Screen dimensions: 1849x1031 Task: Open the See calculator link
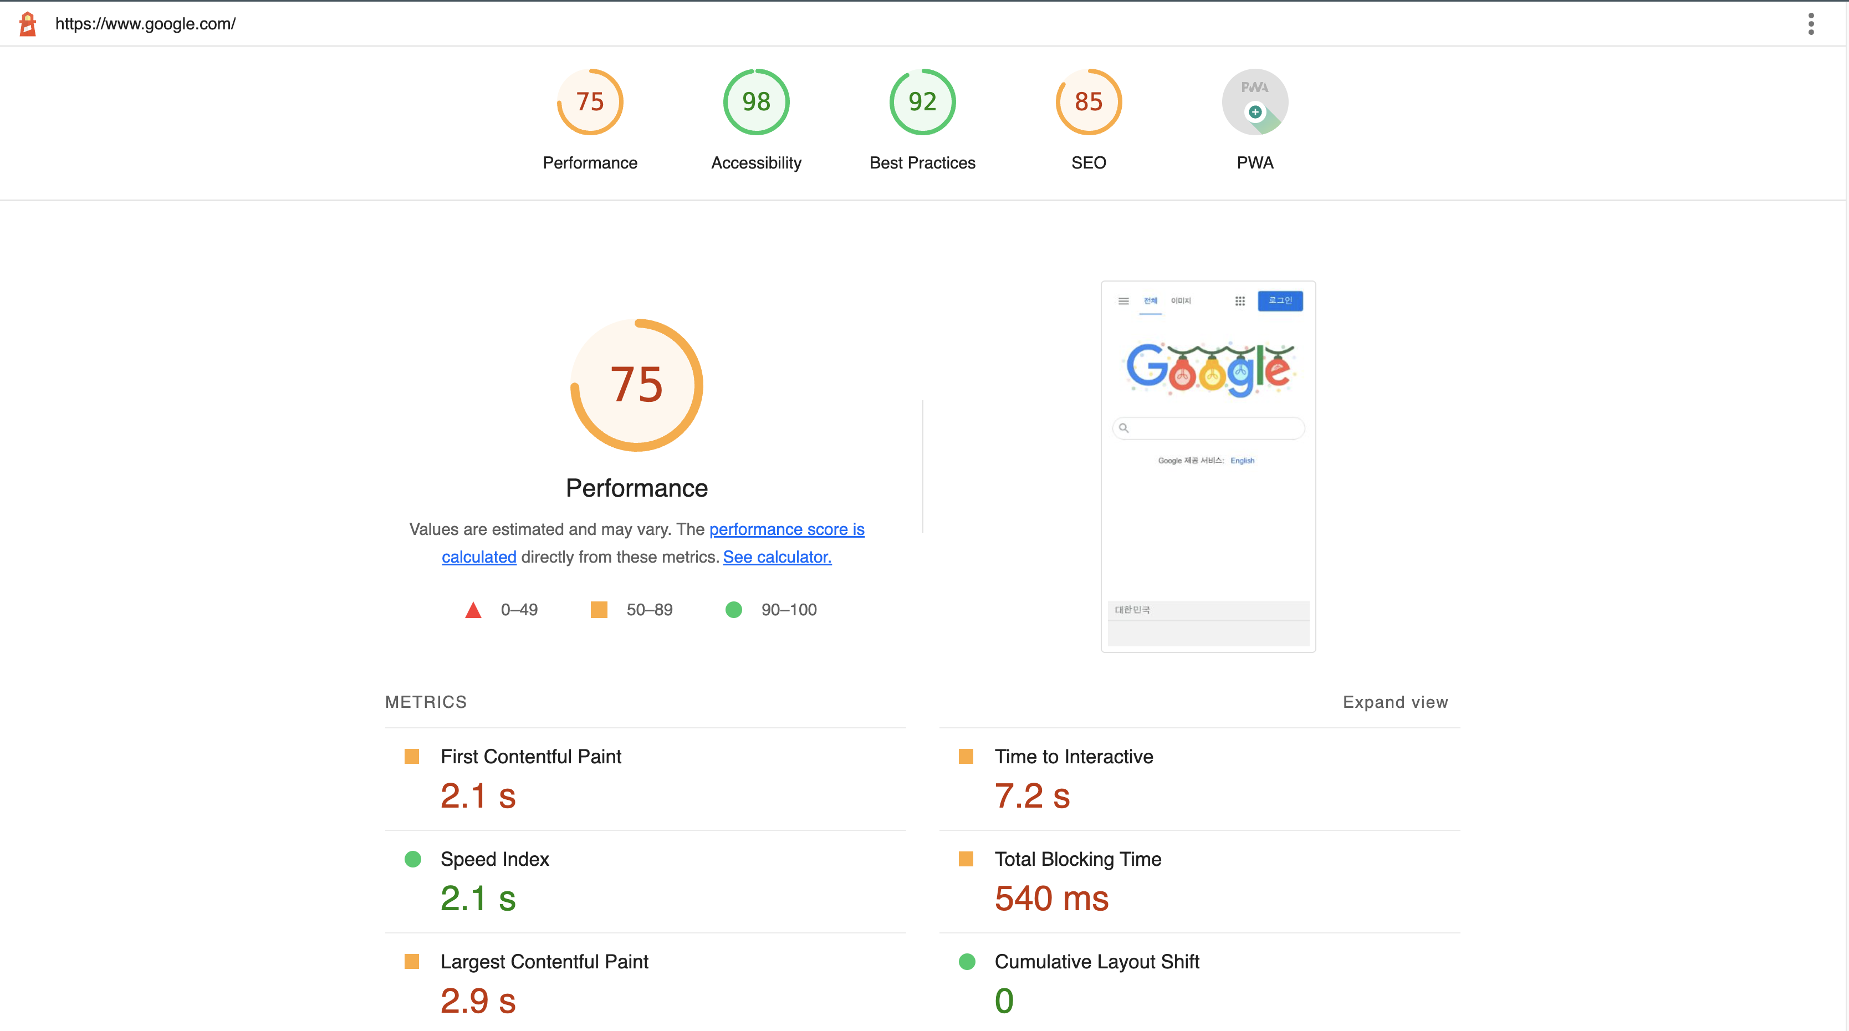click(778, 557)
